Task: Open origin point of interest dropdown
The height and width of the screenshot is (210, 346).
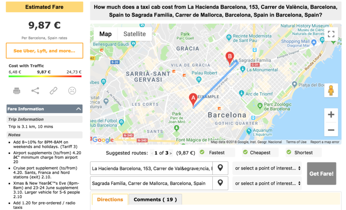Action: [x=268, y=168]
